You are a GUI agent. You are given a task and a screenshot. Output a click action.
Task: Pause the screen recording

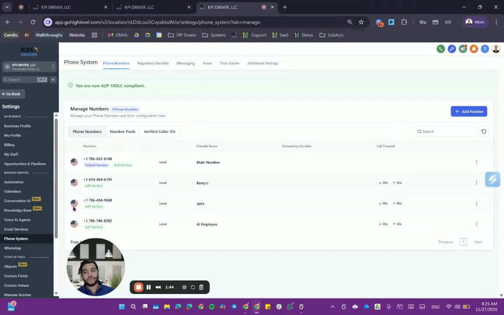pos(148,287)
